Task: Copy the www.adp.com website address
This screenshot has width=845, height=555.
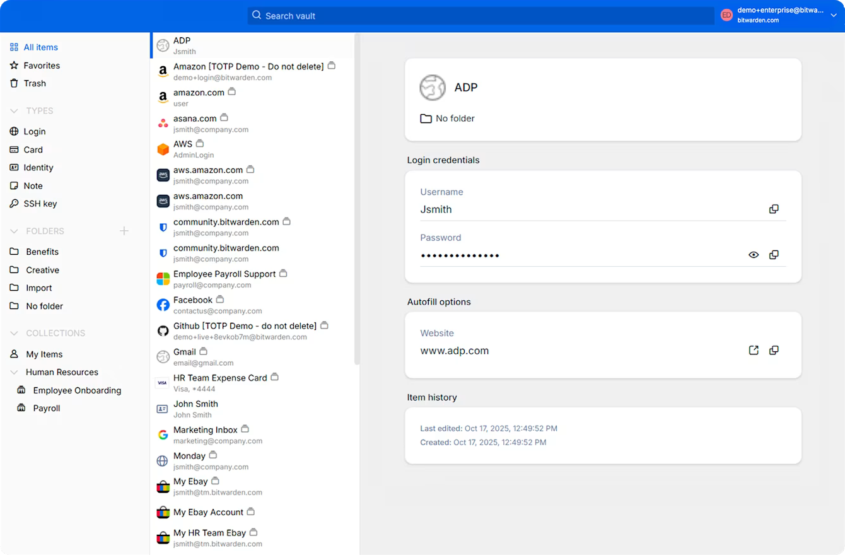Action: pyautogui.click(x=774, y=350)
